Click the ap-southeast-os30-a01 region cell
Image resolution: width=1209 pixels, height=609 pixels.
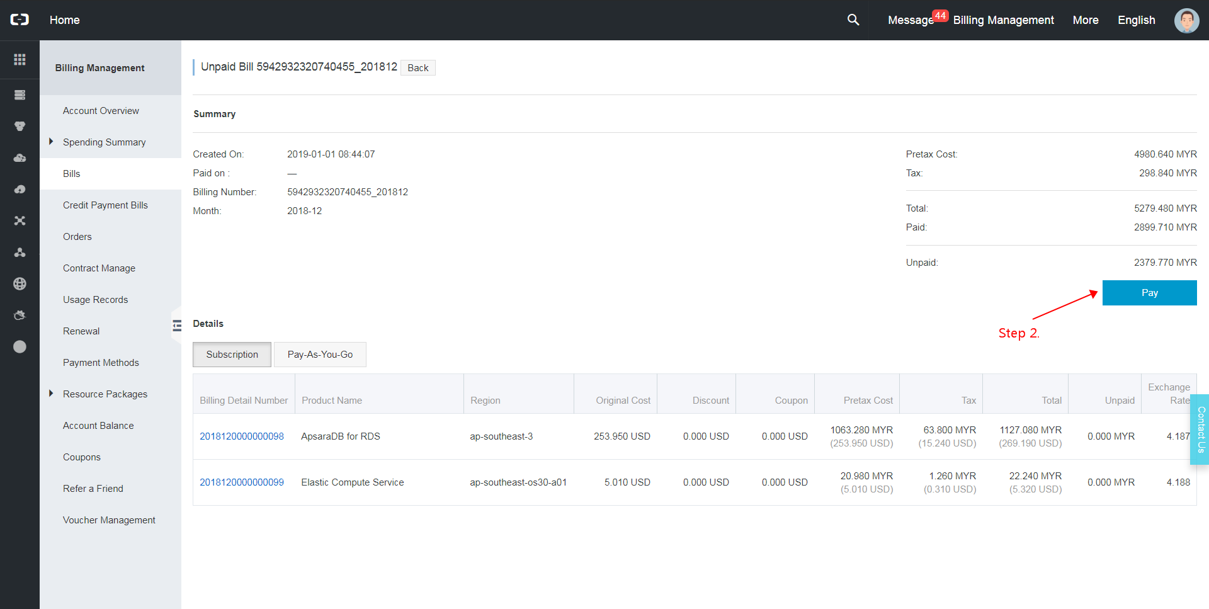tap(518, 482)
